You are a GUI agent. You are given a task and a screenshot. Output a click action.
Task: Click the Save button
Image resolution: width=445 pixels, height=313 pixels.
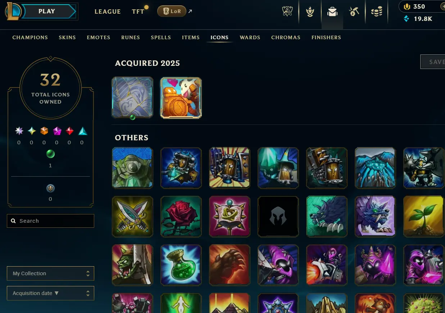pos(433,62)
